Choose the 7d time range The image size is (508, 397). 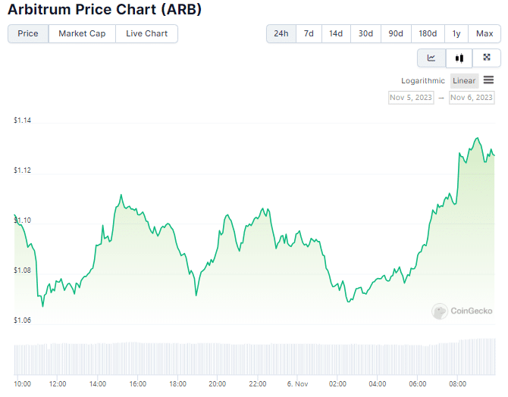(x=309, y=33)
